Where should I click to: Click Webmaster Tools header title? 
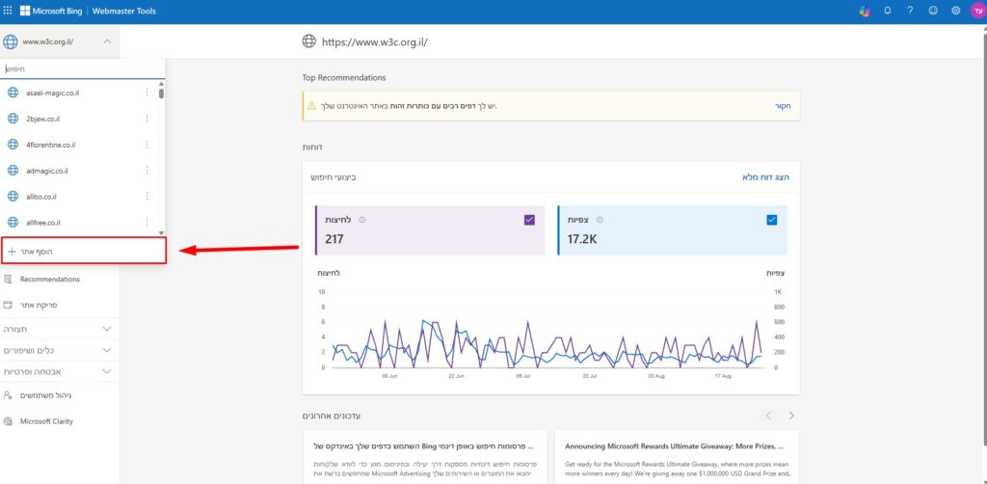pyautogui.click(x=124, y=11)
